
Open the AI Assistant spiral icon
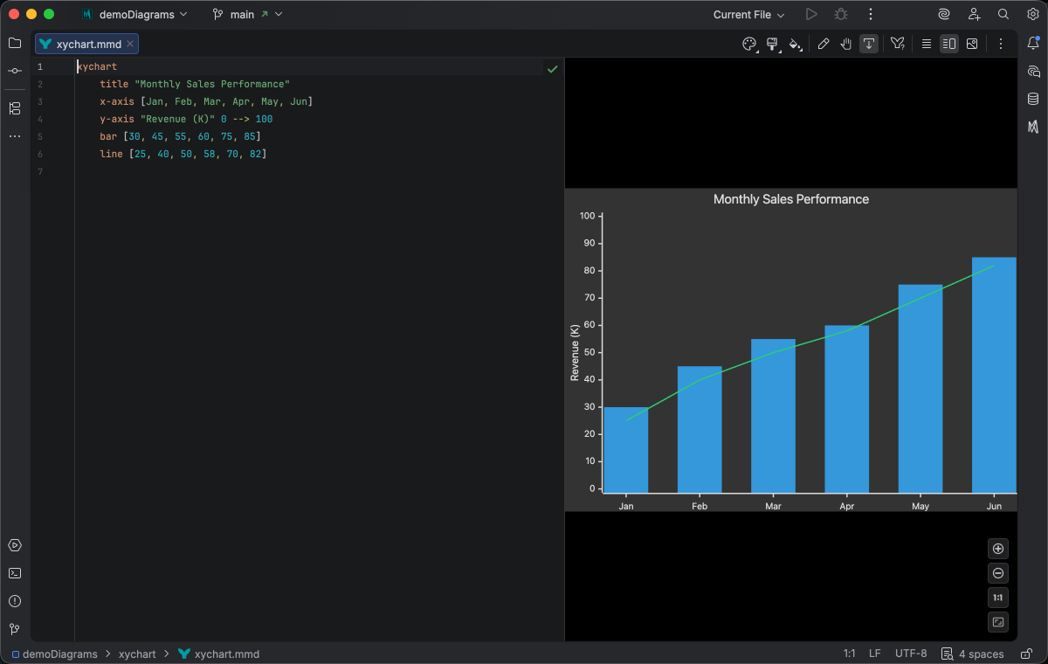[x=944, y=14]
